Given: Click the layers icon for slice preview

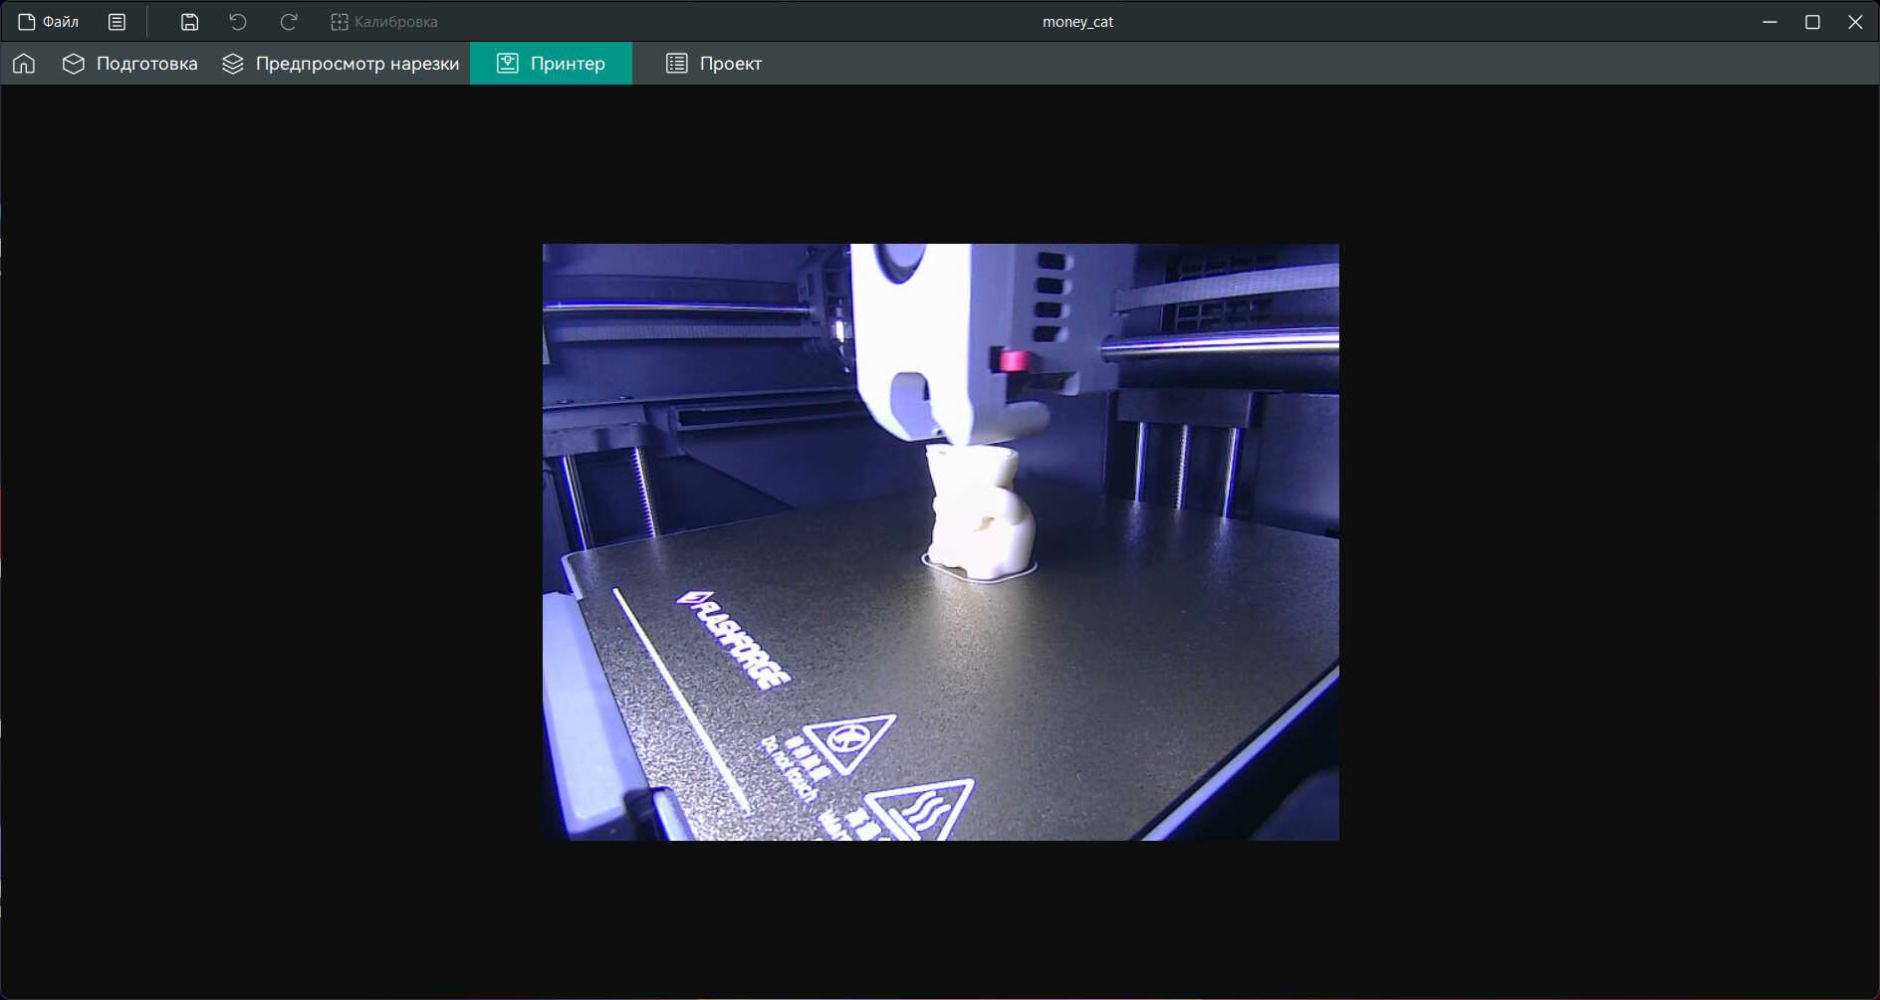Looking at the screenshot, I should point(233,64).
